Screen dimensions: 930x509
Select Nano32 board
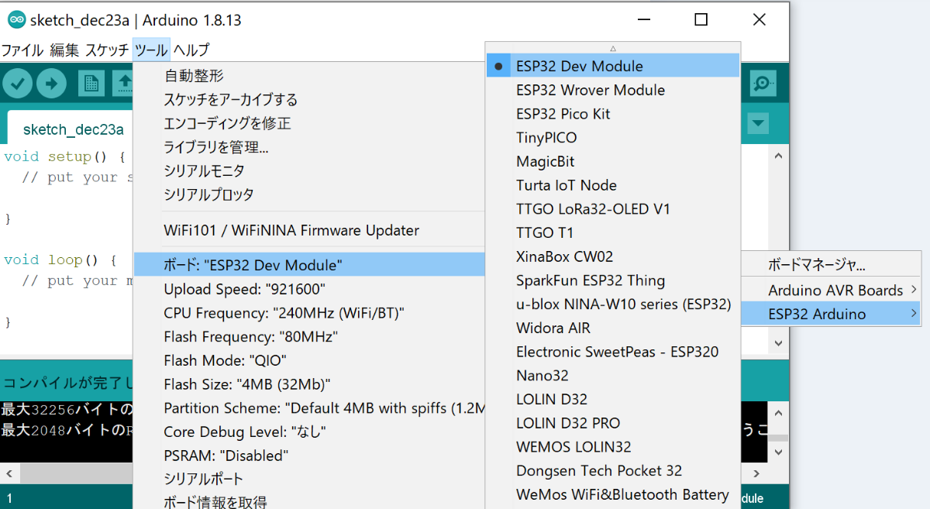[x=613, y=375]
